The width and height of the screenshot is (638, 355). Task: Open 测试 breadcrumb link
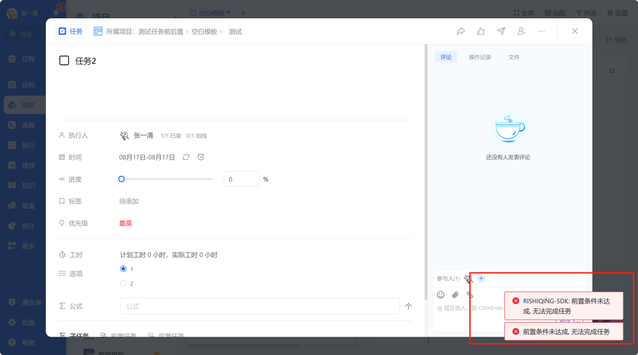[x=235, y=32]
